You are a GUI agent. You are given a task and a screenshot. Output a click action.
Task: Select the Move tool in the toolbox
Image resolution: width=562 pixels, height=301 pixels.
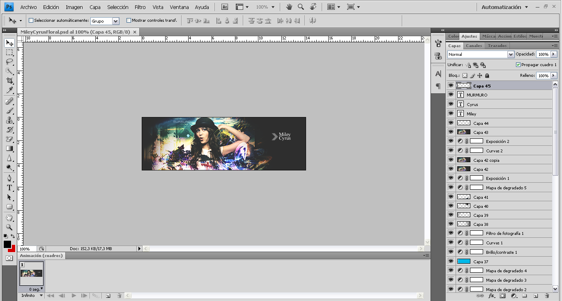click(x=9, y=43)
